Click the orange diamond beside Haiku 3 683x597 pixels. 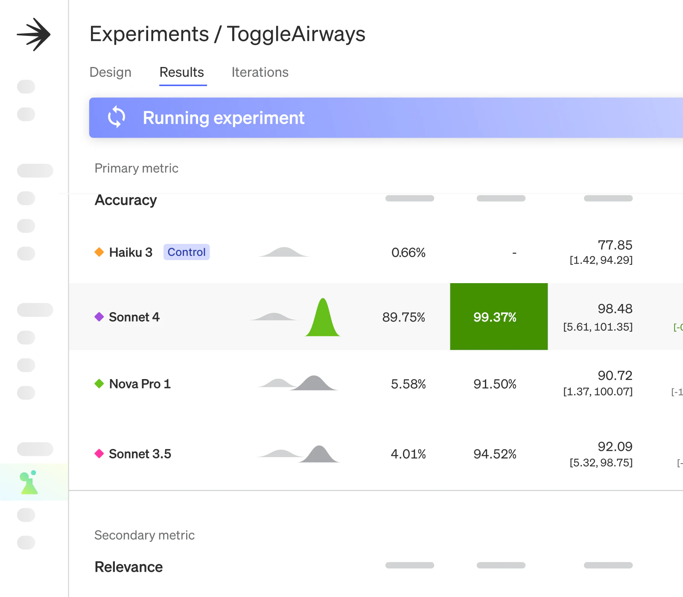tap(99, 252)
